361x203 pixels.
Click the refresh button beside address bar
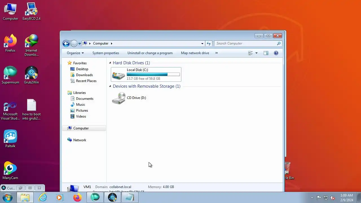[209, 43]
